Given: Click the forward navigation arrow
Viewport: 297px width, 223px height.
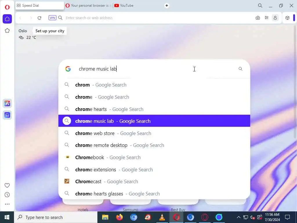Looking at the screenshot, I should point(31,18).
